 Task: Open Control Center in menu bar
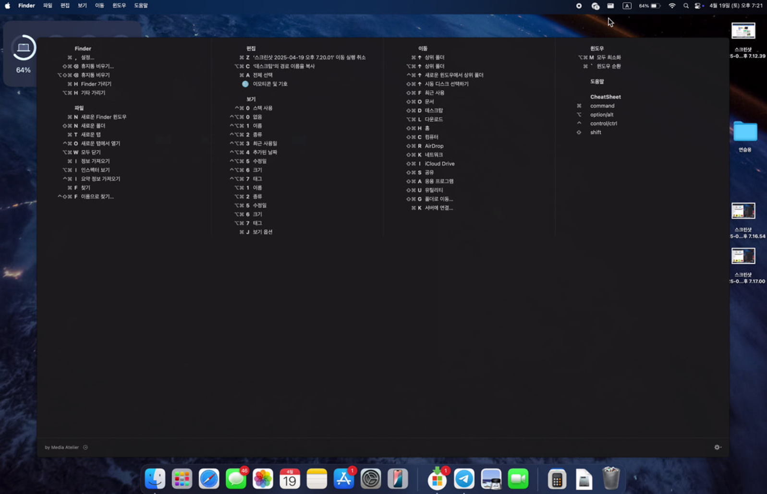point(699,6)
